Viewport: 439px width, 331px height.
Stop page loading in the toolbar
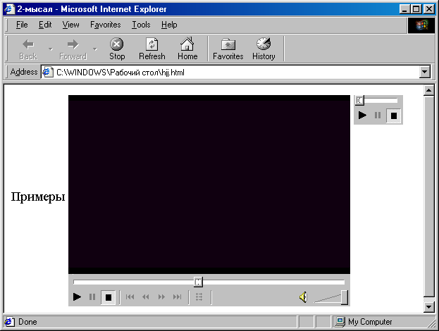(x=117, y=49)
